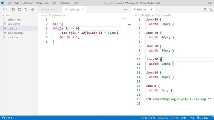
Task: Select style.css in the file tree
Action: (12, 28)
